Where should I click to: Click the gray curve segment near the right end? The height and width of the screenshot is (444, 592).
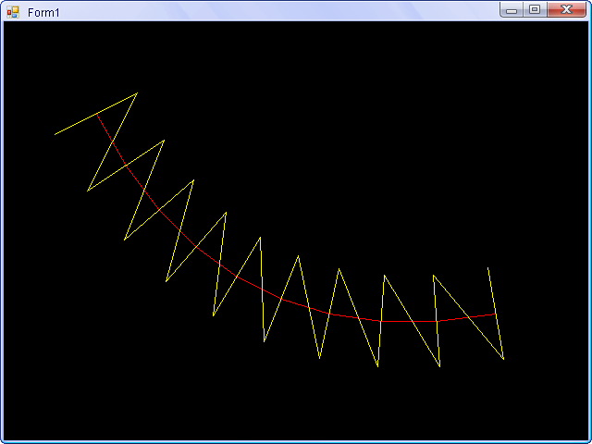407,321
